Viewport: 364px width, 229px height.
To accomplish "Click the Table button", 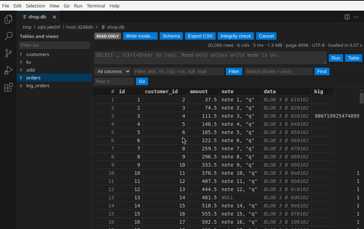I will [354, 58].
